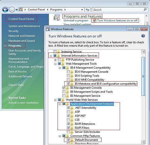Open the recent pages dropdown arrow
This screenshot has width=150, height=145.
click(17, 10)
